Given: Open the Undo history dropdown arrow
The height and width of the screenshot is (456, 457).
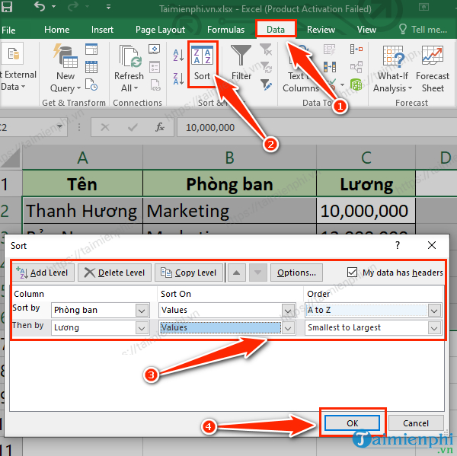Looking at the screenshot, I should [x=54, y=6].
